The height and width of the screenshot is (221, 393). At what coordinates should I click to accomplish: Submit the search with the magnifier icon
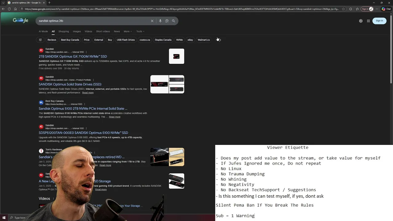(173, 21)
